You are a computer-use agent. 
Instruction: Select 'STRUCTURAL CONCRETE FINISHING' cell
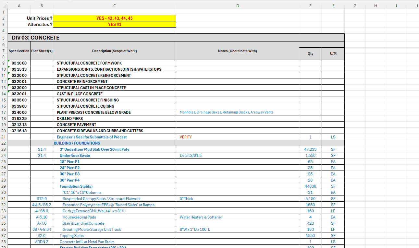[115, 100]
